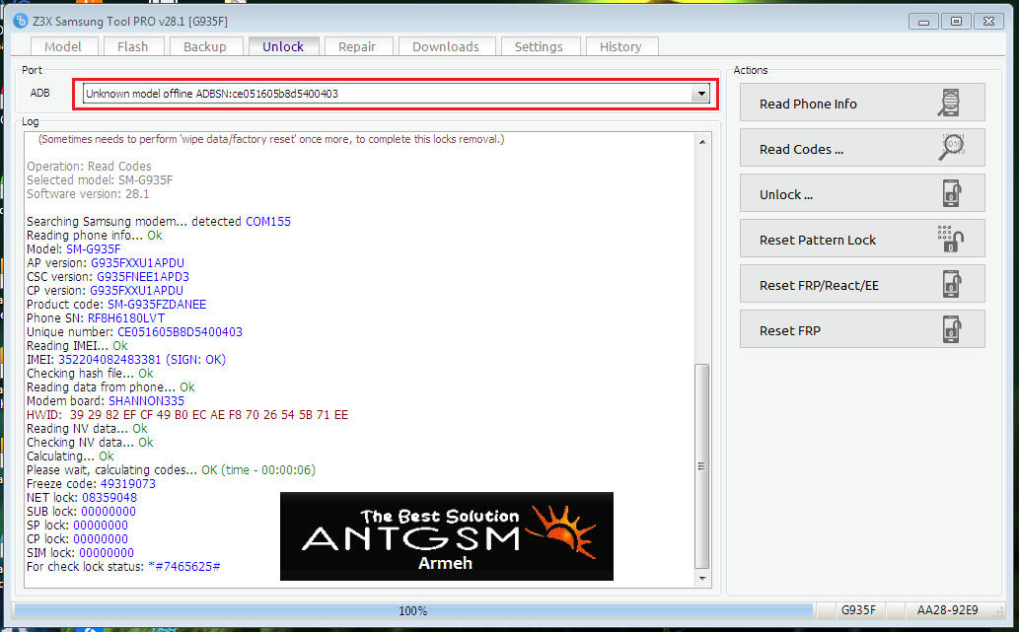Open the Model tab
The width and height of the screenshot is (1019, 632).
[63, 46]
